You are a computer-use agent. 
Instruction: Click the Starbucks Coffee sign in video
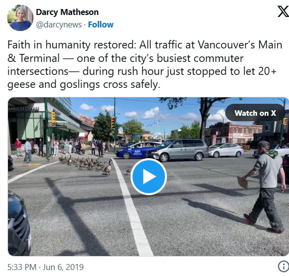coord(23,109)
